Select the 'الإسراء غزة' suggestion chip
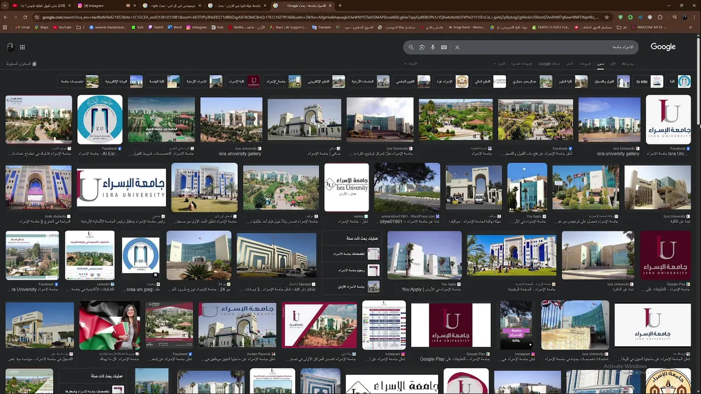 click(452, 82)
